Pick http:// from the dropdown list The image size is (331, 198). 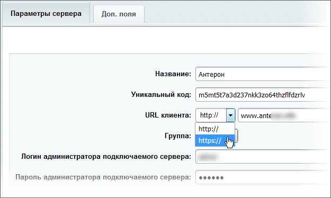pyautogui.click(x=215, y=129)
